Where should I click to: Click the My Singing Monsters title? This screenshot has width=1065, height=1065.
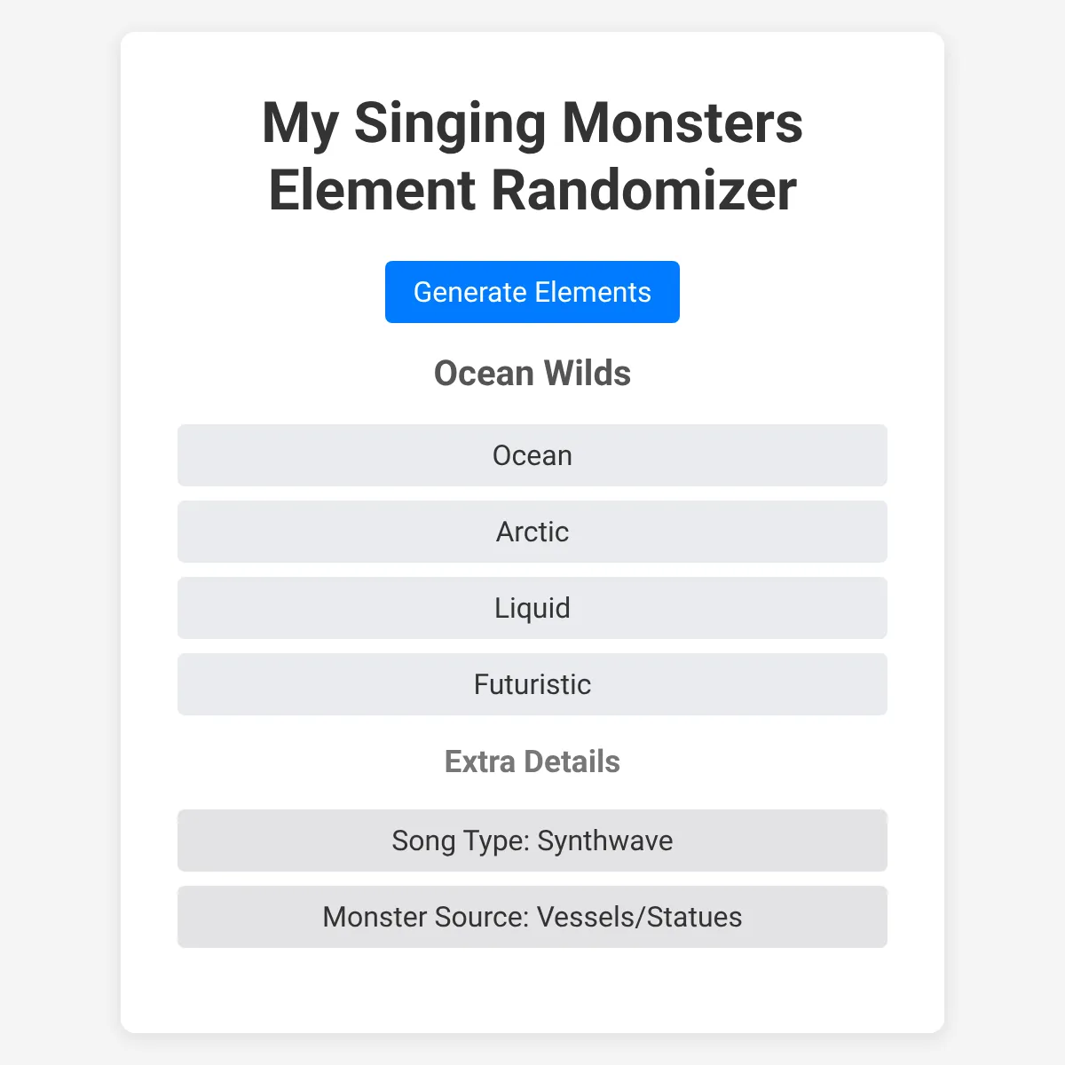[532, 122]
